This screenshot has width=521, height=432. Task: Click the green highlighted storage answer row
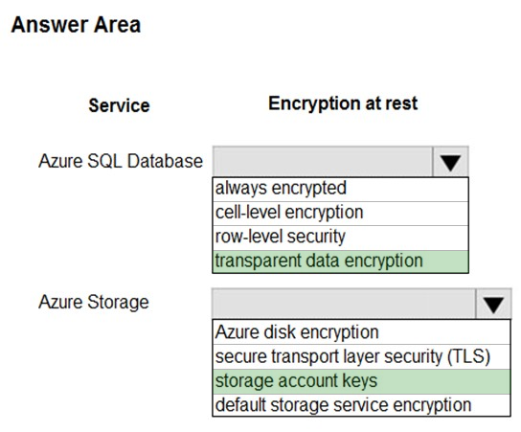tap(361, 381)
